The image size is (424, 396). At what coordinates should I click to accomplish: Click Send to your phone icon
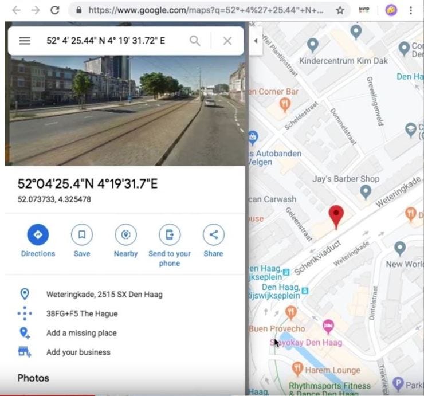tap(170, 234)
